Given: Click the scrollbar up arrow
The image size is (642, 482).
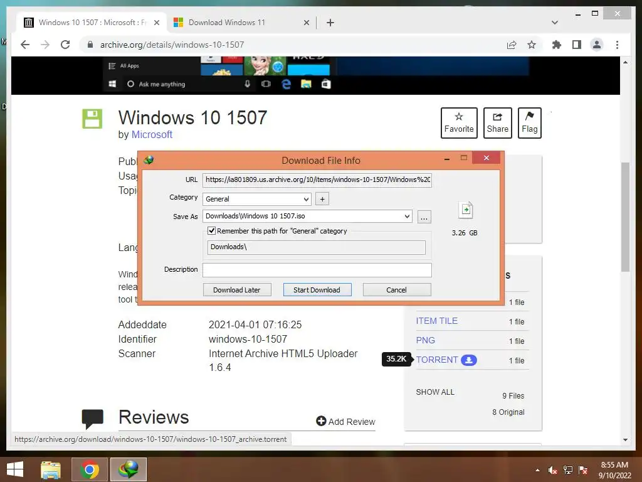Looking at the screenshot, I should click(x=625, y=62).
